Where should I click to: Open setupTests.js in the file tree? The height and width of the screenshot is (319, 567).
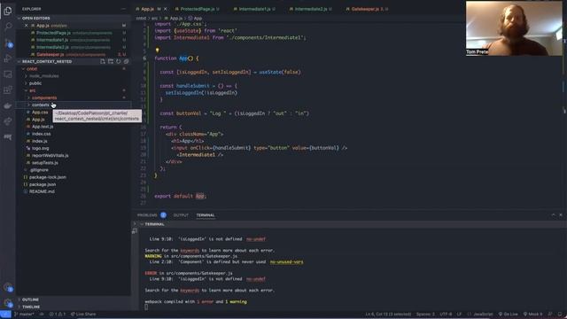45,163
